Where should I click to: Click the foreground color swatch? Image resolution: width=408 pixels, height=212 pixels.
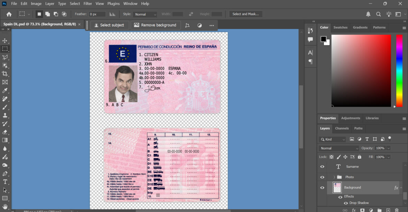pos(323,39)
